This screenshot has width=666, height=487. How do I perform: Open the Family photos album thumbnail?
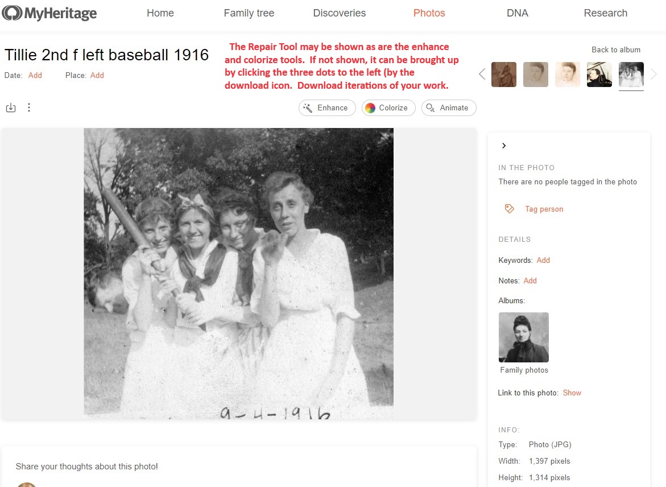(x=524, y=337)
